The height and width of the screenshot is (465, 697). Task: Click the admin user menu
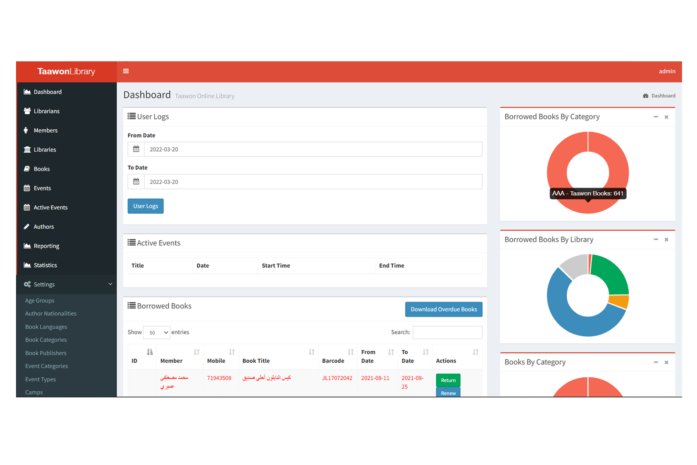(x=667, y=71)
